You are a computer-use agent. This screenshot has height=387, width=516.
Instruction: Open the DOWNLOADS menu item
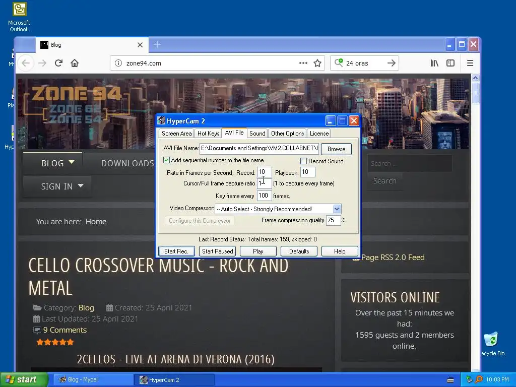click(x=127, y=163)
